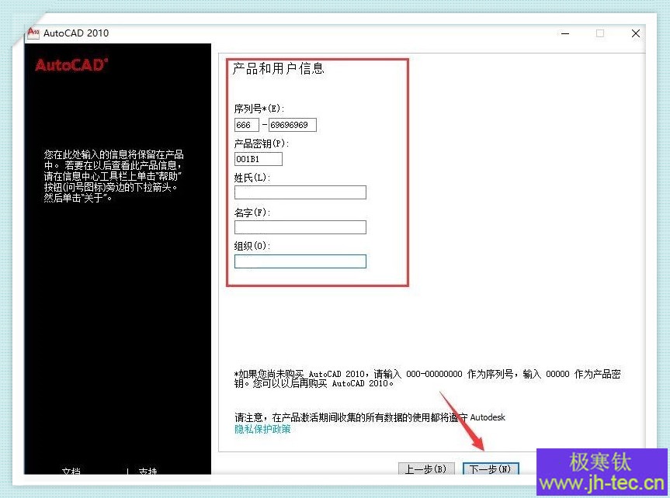Viewport: 670px width, 498px height.
Task: Minimize the AutoCAD 2010 installer window
Action: pyautogui.click(x=565, y=33)
